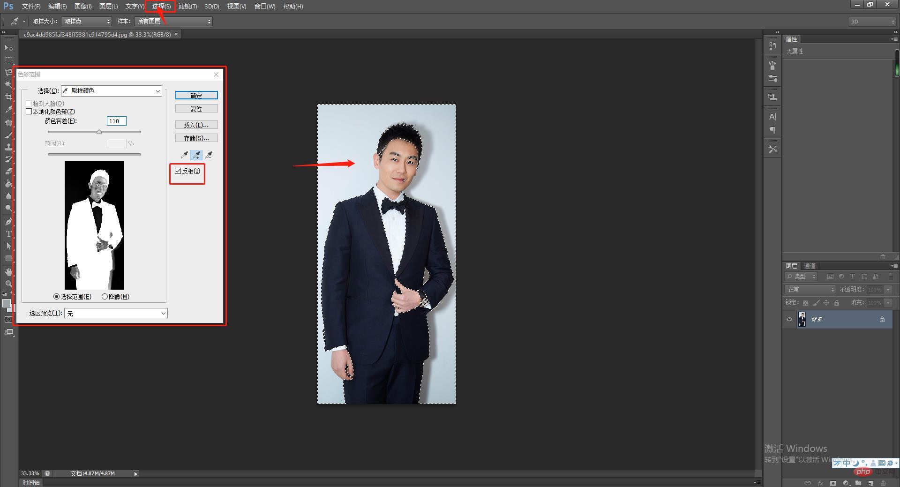
Task: Select the Add to Sample eyedropper
Action: click(197, 155)
